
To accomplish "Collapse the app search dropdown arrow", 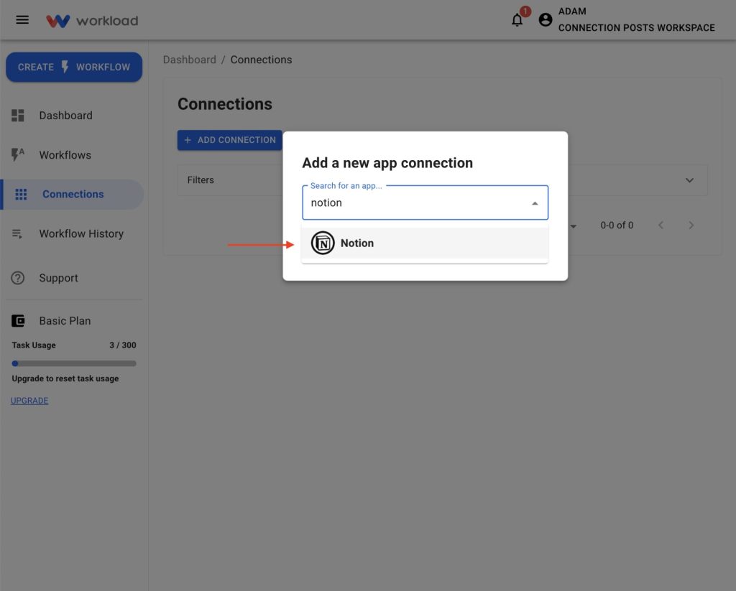I will click(x=535, y=203).
